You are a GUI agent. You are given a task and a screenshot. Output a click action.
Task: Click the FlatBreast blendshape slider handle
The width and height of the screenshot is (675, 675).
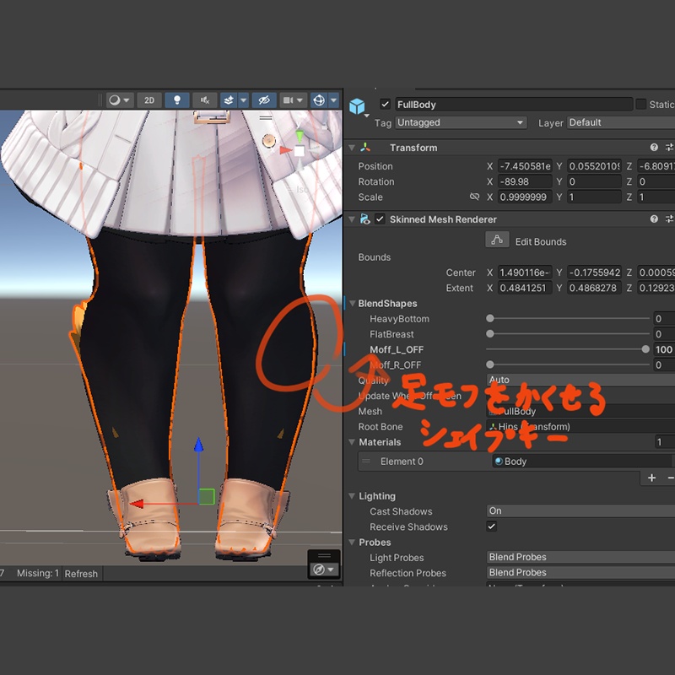490,334
